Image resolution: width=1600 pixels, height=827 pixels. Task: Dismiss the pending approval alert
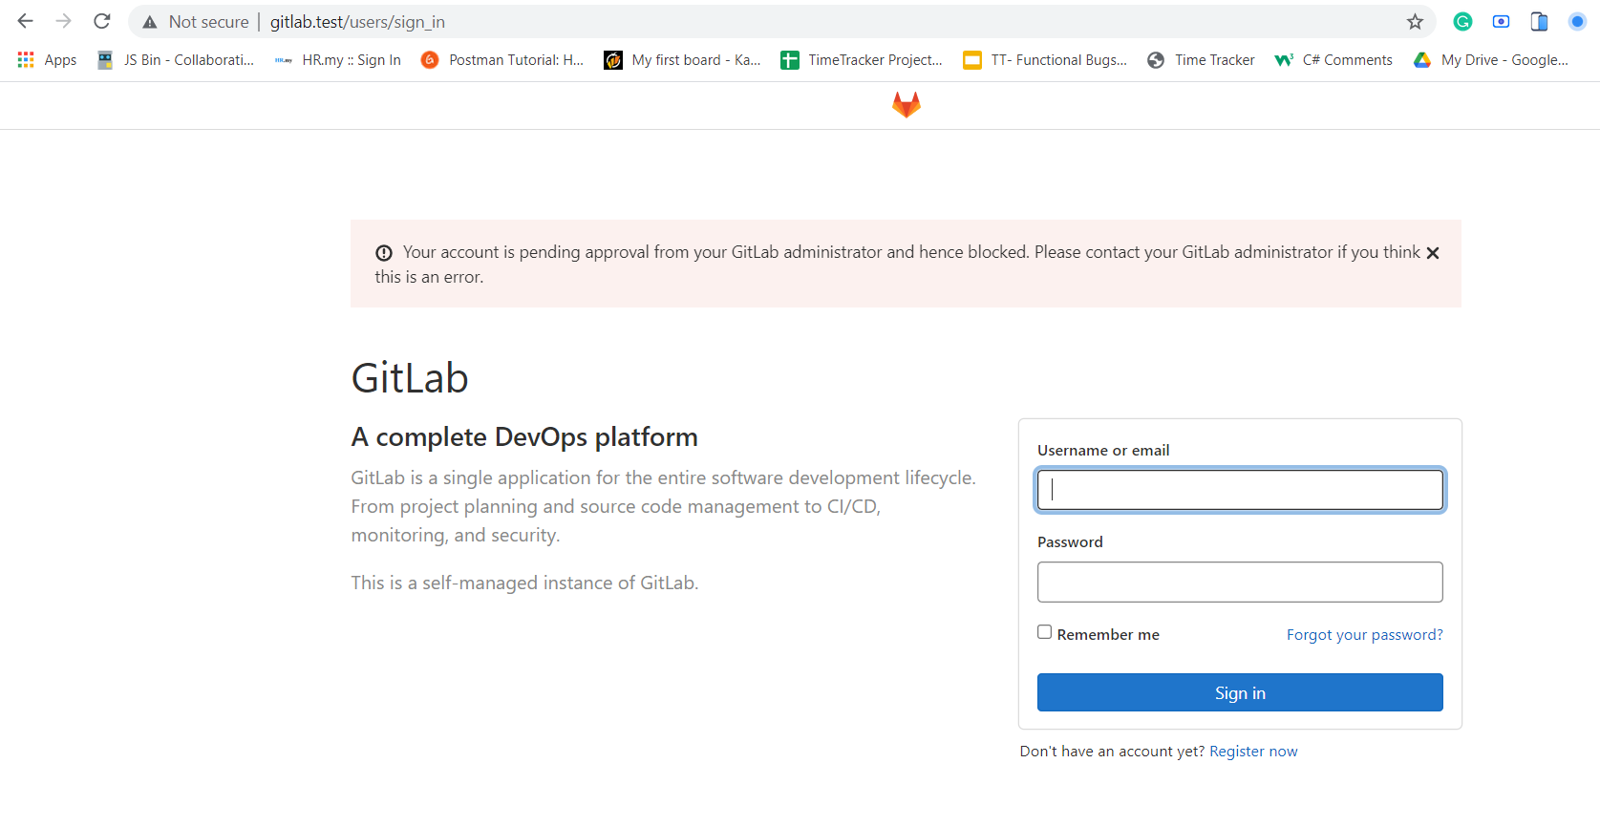tap(1432, 253)
